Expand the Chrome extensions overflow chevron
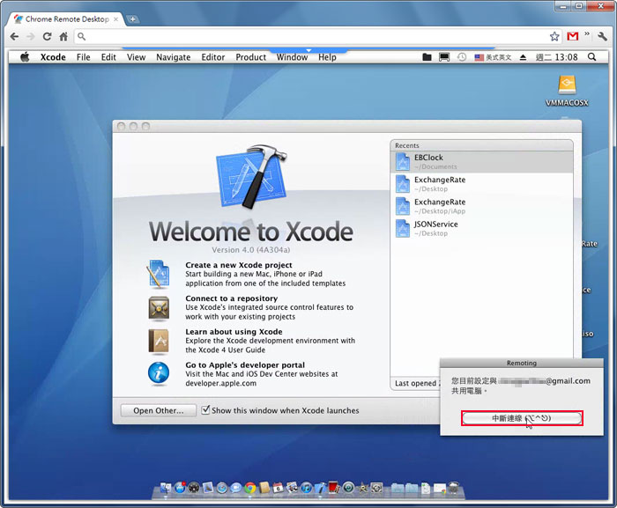This screenshot has height=508, width=617. pos(587,34)
